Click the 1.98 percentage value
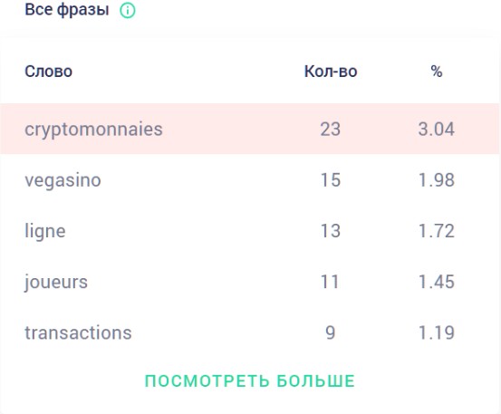 [437, 180]
